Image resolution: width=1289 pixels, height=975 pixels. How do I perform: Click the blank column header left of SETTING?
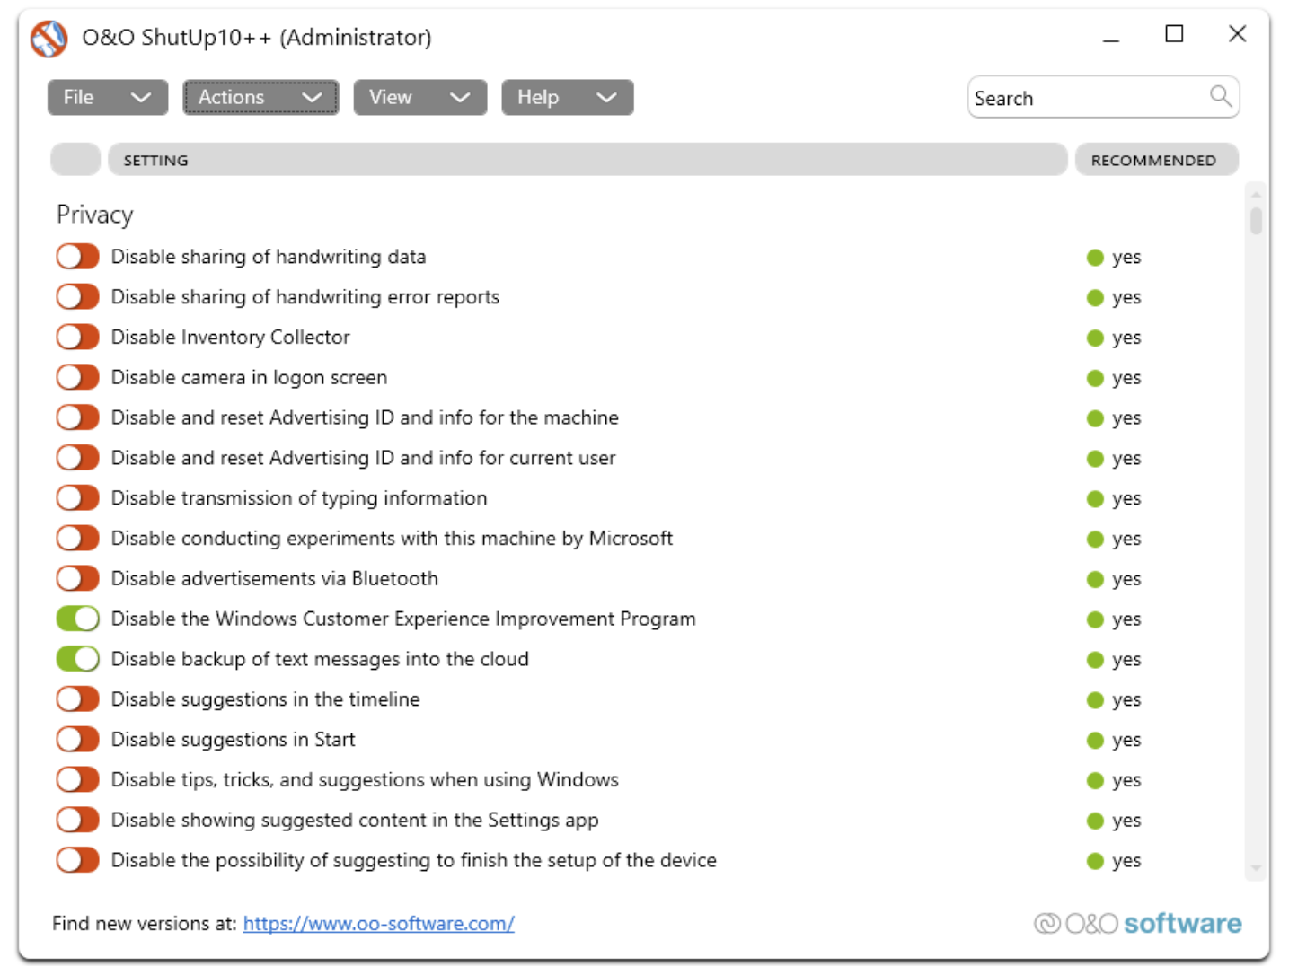[75, 160]
